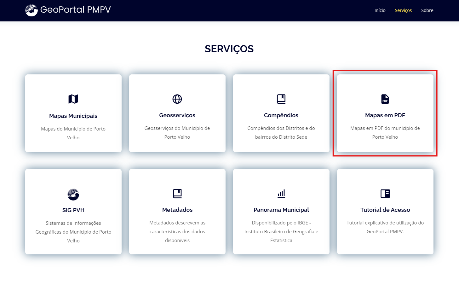Open Sobre in the navigation bar
The width and height of the screenshot is (459, 290).
coord(427,10)
